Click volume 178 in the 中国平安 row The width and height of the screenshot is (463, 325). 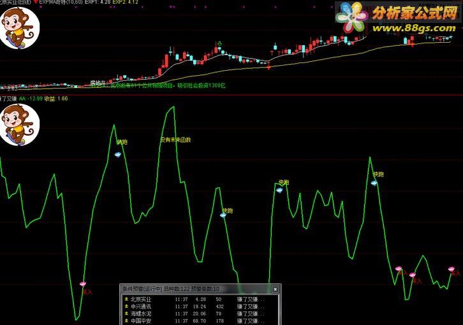coord(219,321)
